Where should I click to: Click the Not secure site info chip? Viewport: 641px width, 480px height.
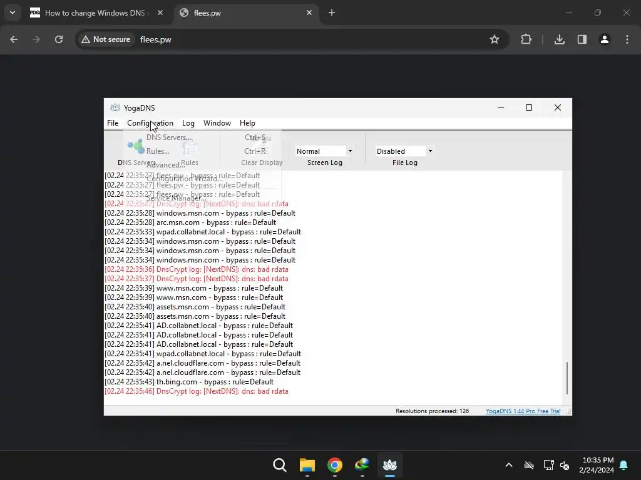coord(105,39)
